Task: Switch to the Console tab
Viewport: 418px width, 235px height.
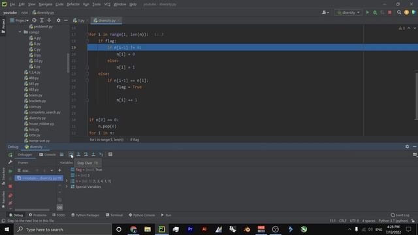Action: coord(48,155)
